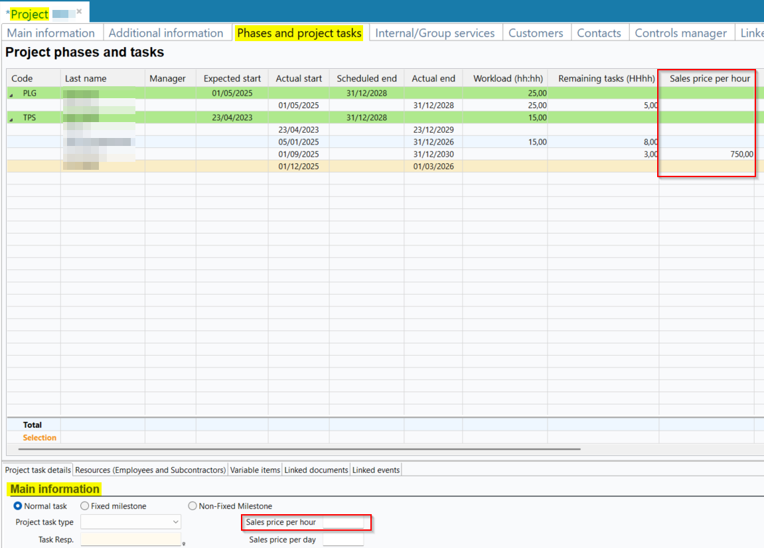Choose the Fixed milestone option
The height and width of the screenshot is (548, 764).
tap(84, 506)
